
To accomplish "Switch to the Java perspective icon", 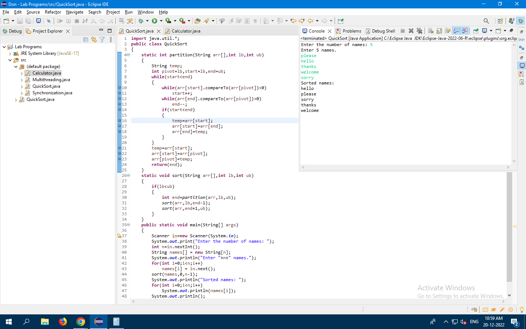I will pos(511,21).
